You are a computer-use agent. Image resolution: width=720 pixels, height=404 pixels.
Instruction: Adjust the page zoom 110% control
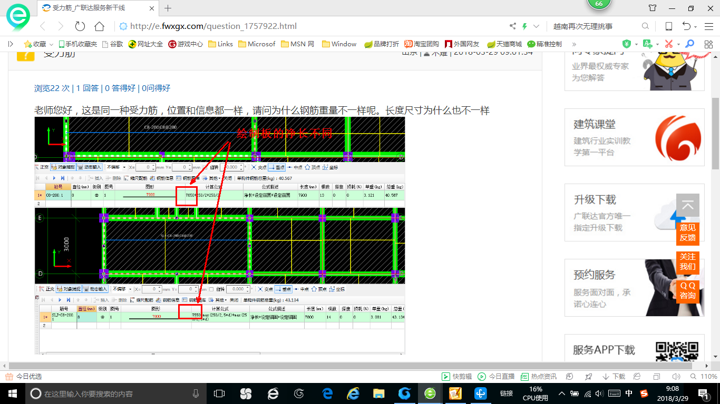pyautogui.click(x=704, y=377)
